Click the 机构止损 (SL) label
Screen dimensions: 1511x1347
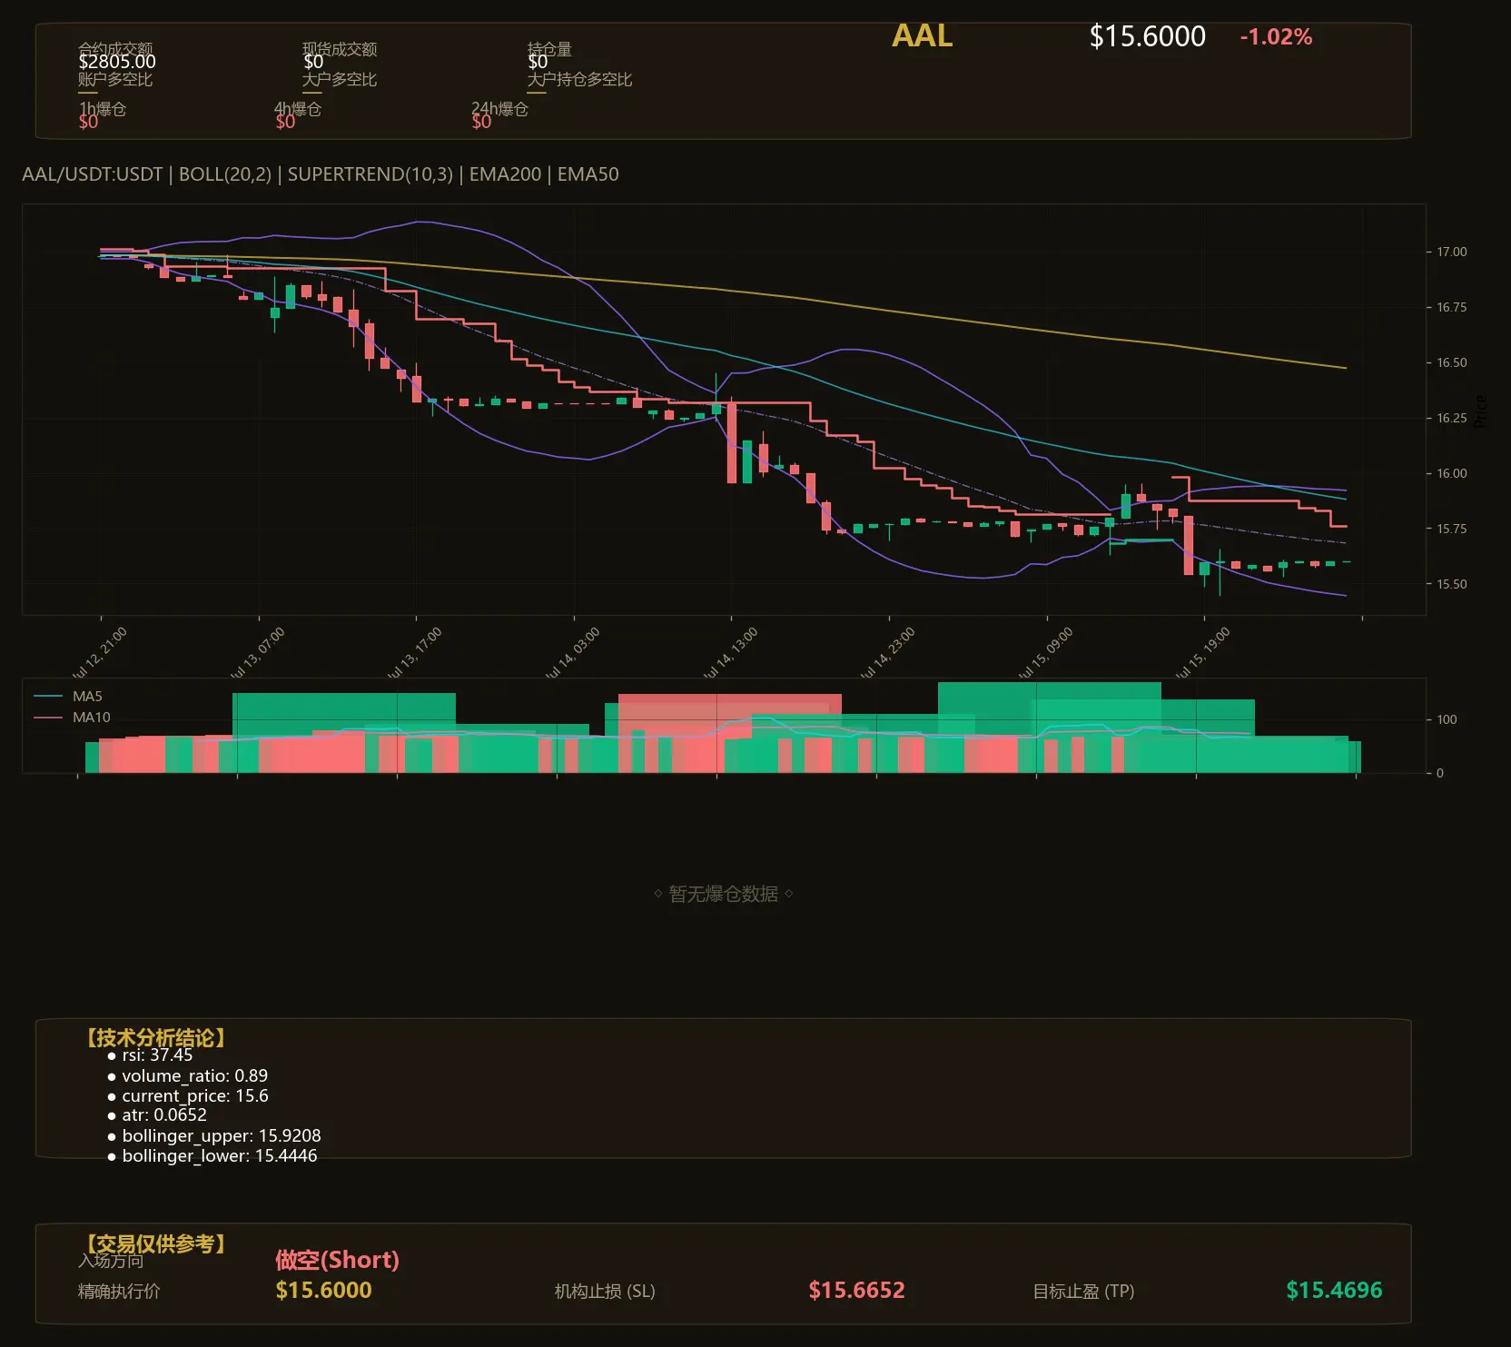point(605,1291)
